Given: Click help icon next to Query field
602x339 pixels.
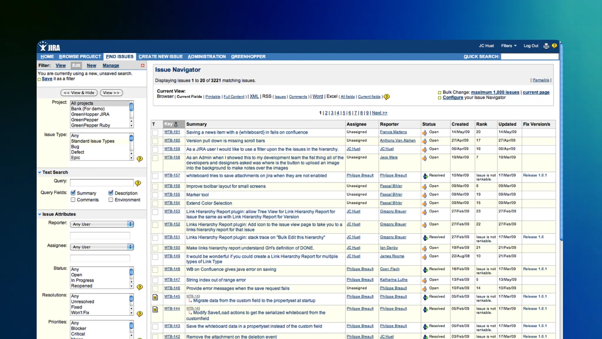Looking at the screenshot, I should [138, 183].
